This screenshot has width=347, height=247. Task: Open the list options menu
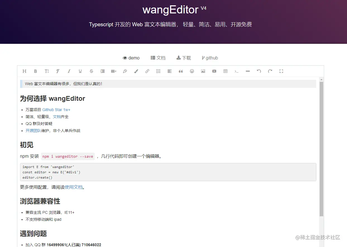click(158, 71)
